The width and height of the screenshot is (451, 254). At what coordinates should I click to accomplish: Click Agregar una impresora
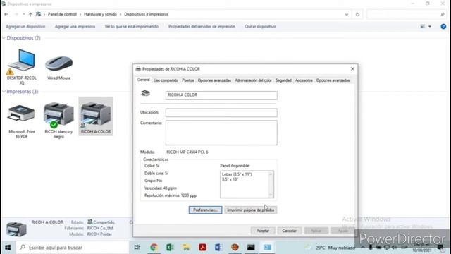pos(75,27)
